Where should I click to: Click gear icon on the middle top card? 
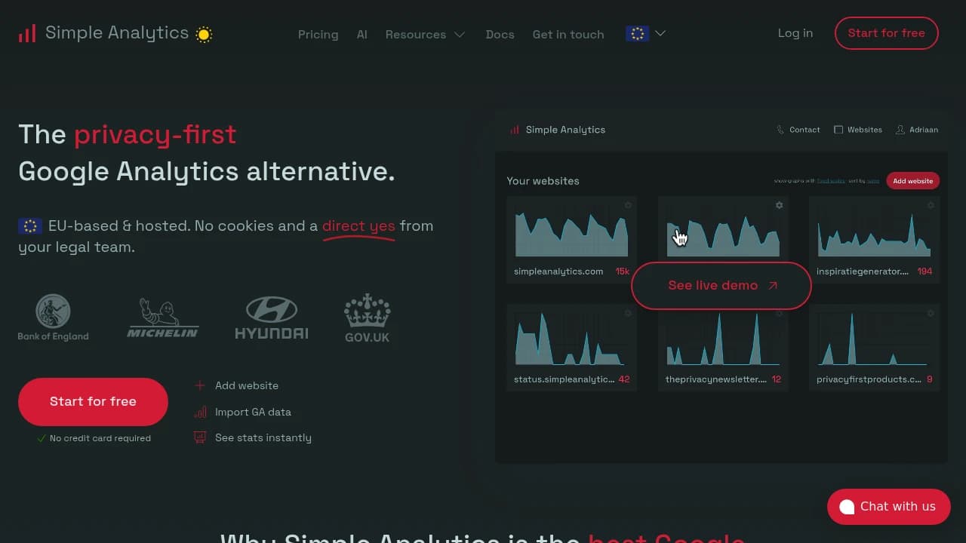(x=779, y=205)
